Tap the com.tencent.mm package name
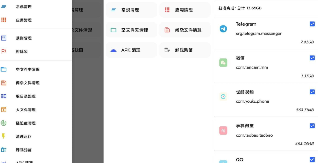Screen dimensions: 318x163 [252, 67]
